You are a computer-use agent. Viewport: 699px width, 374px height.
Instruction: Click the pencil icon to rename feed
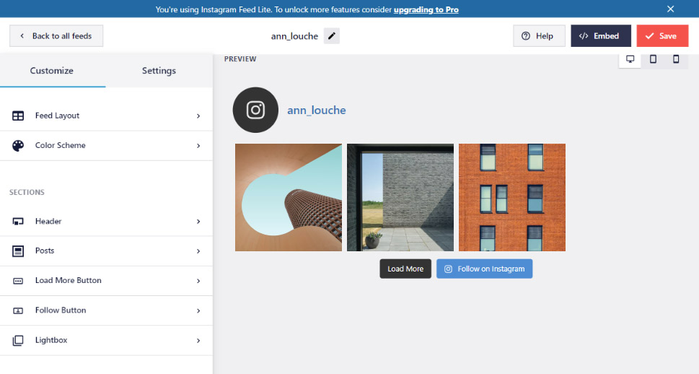point(331,36)
